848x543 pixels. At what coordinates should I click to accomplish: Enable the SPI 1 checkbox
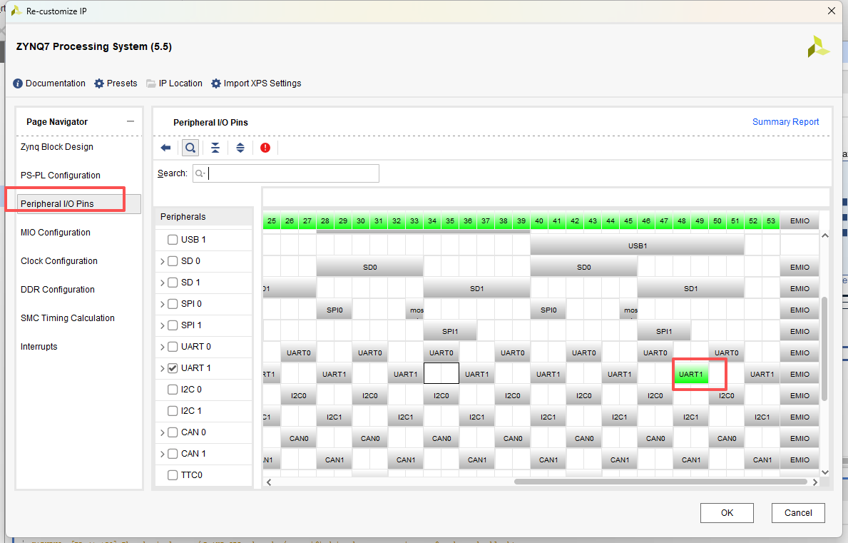pos(173,325)
